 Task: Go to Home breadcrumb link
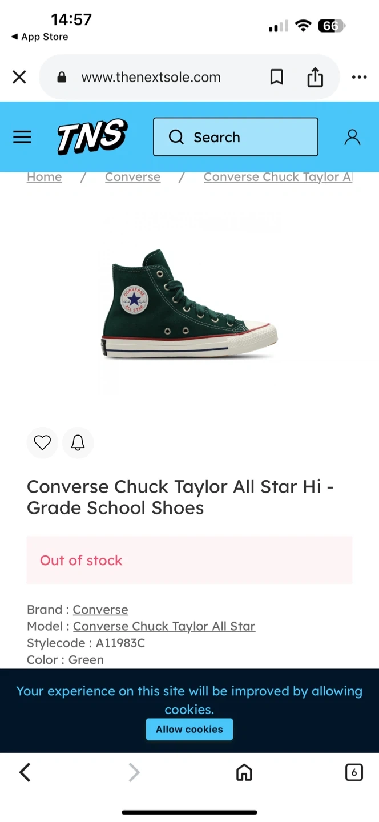click(44, 177)
